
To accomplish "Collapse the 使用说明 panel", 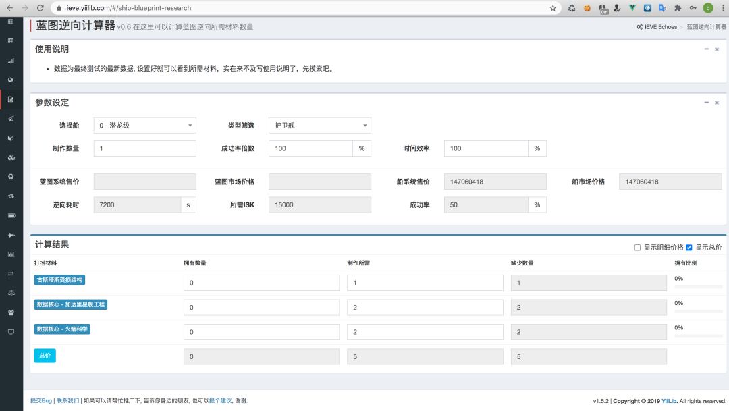I will click(706, 49).
